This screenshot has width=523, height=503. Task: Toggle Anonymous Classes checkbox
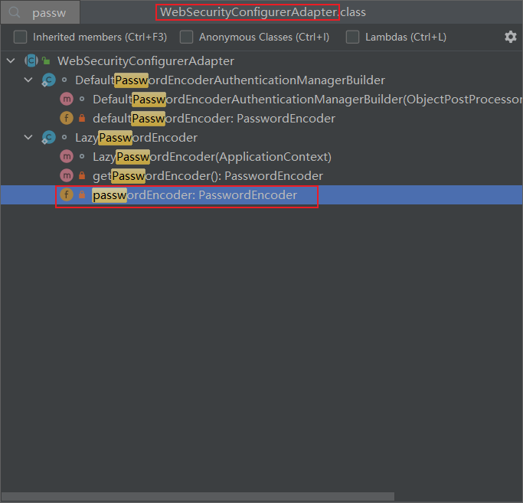pyautogui.click(x=186, y=37)
